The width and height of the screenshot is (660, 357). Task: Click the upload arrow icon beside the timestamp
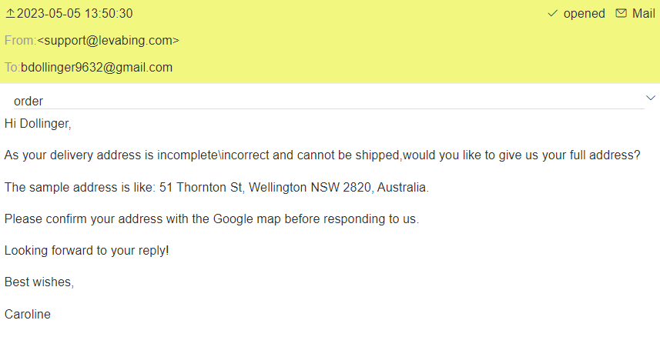click(10, 14)
